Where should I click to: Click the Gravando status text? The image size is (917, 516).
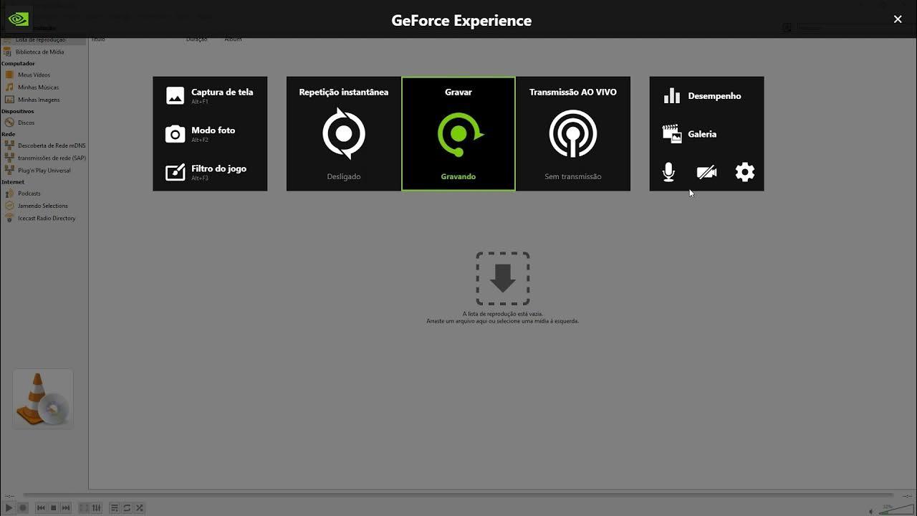458,176
